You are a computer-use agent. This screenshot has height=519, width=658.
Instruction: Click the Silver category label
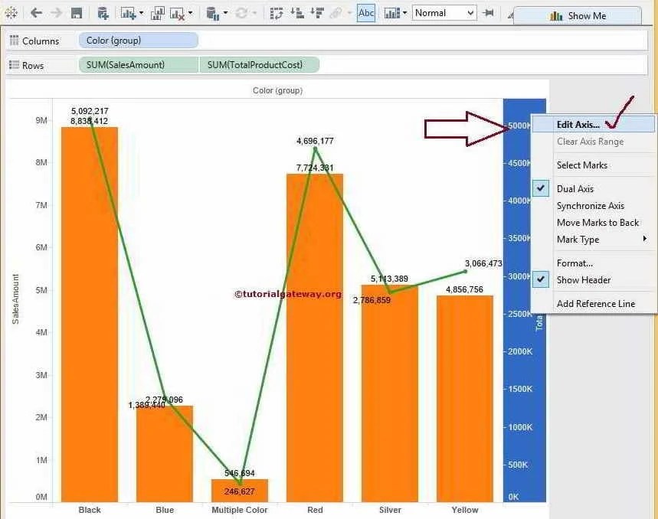(390, 510)
